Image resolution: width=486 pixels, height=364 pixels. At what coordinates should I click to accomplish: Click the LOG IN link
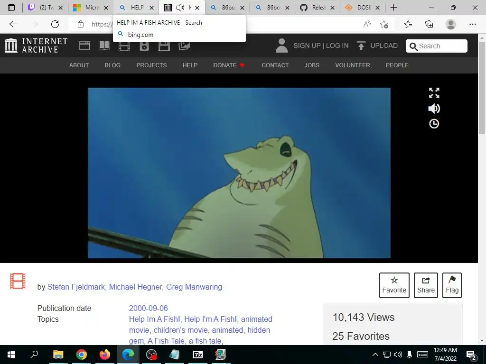(337, 46)
